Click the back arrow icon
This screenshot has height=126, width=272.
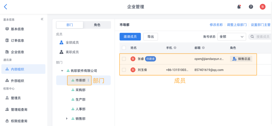[6, 7]
